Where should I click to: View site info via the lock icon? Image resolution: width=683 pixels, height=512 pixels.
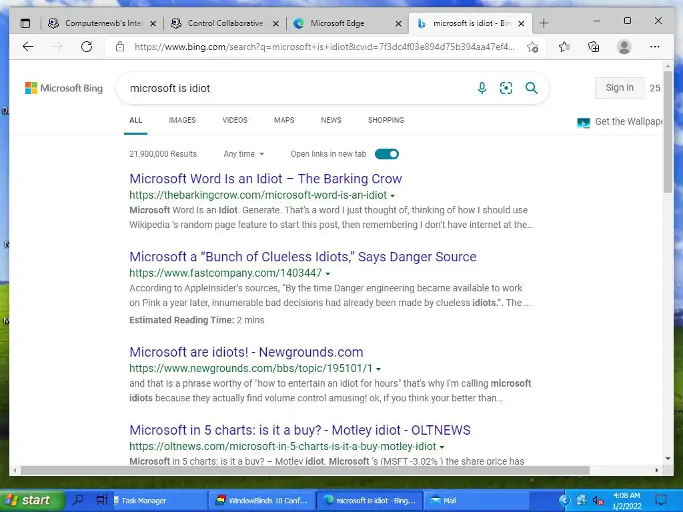click(120, 47)
